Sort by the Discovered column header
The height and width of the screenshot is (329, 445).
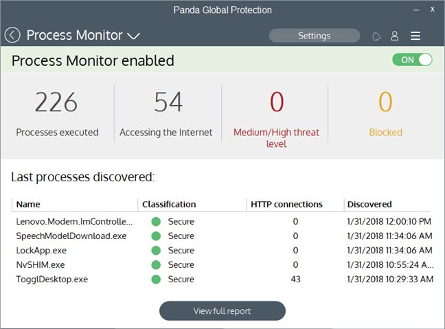point(369,205)
